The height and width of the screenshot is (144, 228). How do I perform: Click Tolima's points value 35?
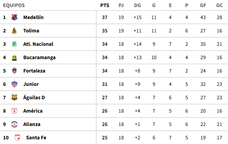pyautogui.click(x=104, y=31)
